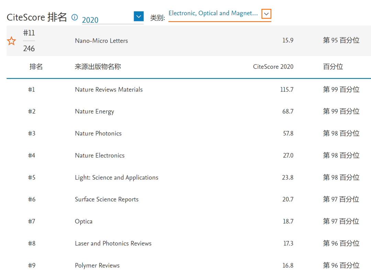
Task: Click rank number #2
Action: (32, 111)
